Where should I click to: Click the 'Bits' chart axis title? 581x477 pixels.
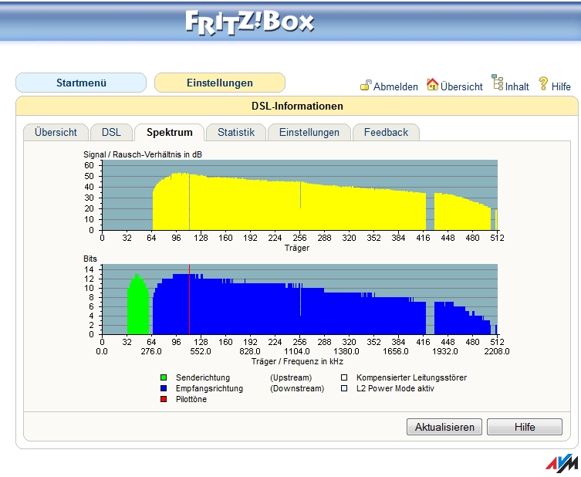pyautogui.click(x=90, y=259)
